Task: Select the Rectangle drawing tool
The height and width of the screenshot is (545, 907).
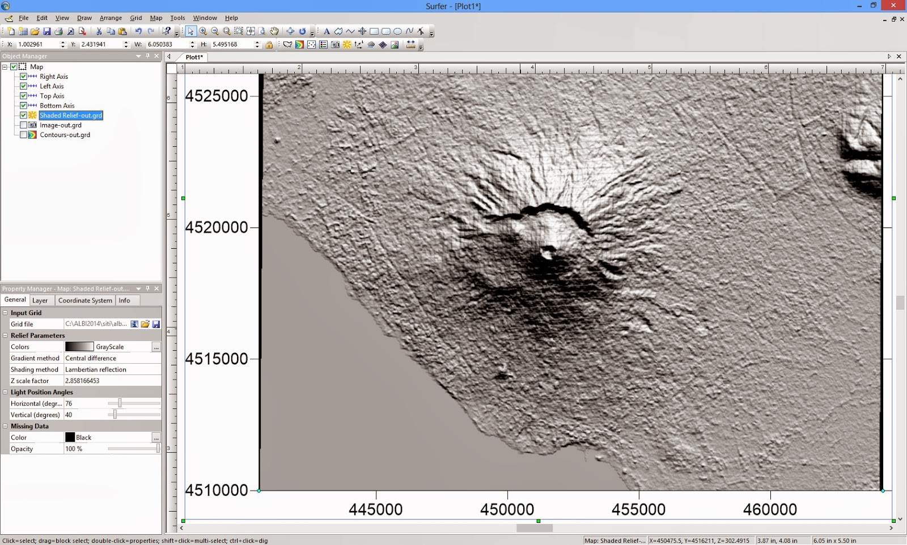Action: (x=374, y=31)
